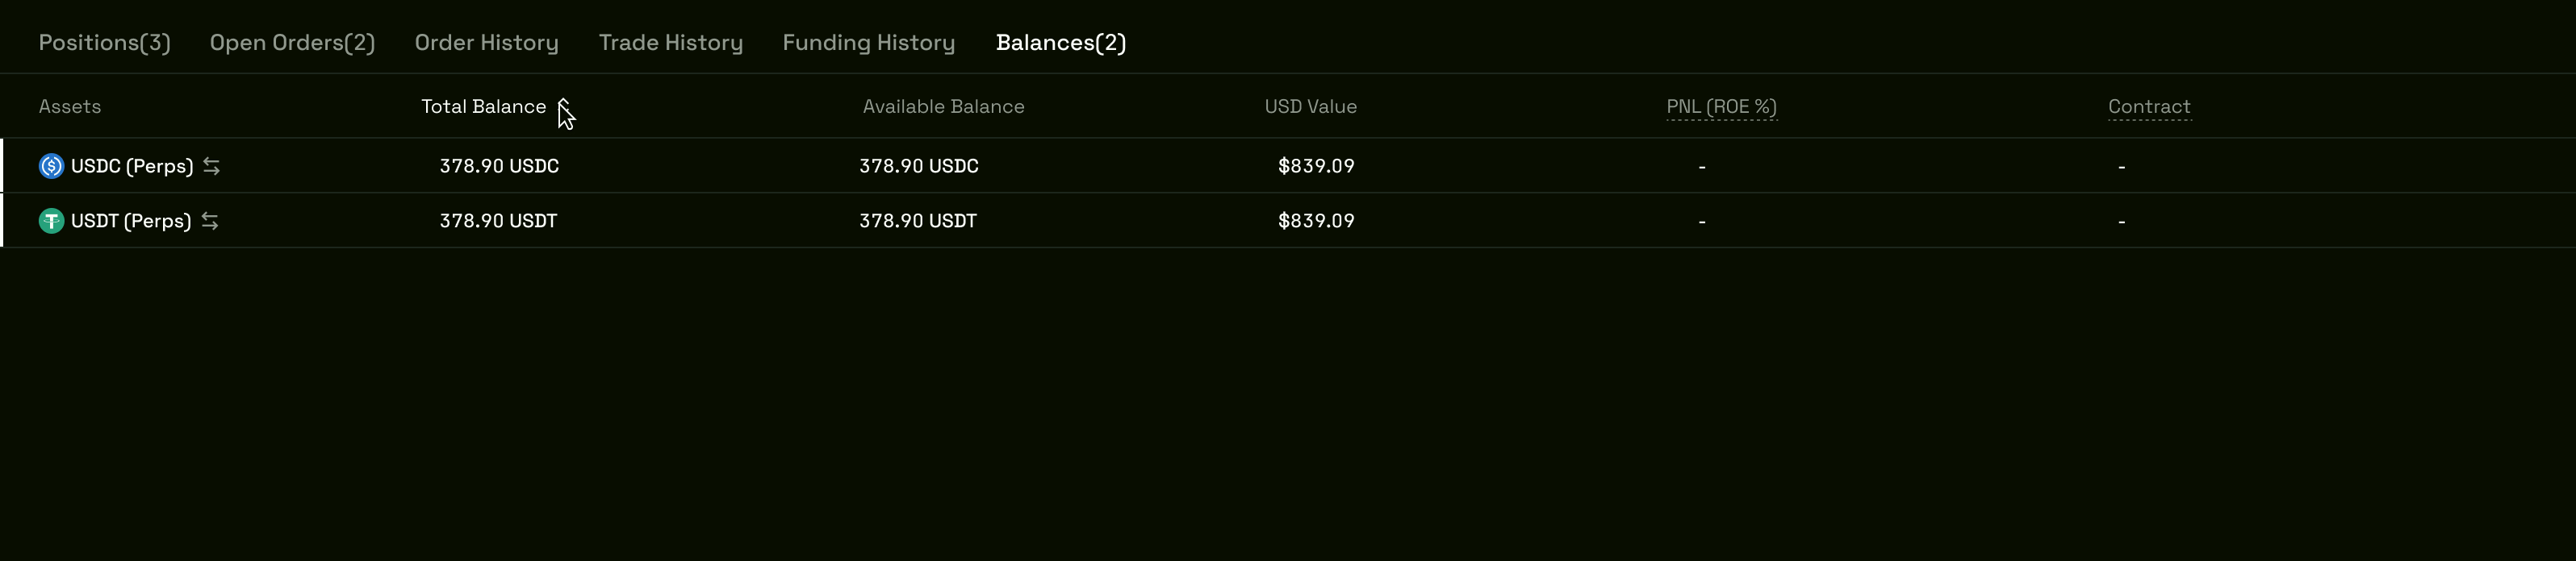Open transfer arrows icon next to USDT (Perps)
The width and height of the screenshot is (2576, 561).
[209, 221]
